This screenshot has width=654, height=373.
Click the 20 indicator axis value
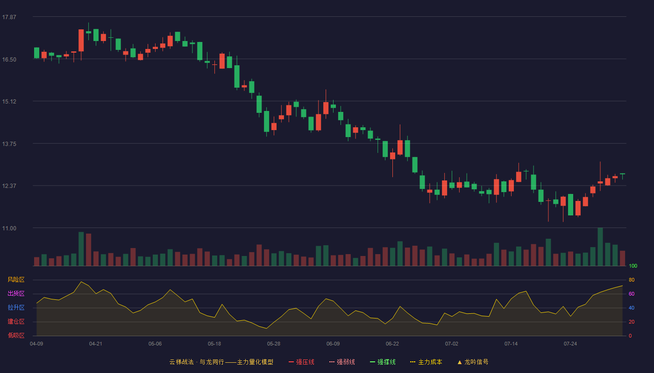pyautogui.click(x=632, y=322)
